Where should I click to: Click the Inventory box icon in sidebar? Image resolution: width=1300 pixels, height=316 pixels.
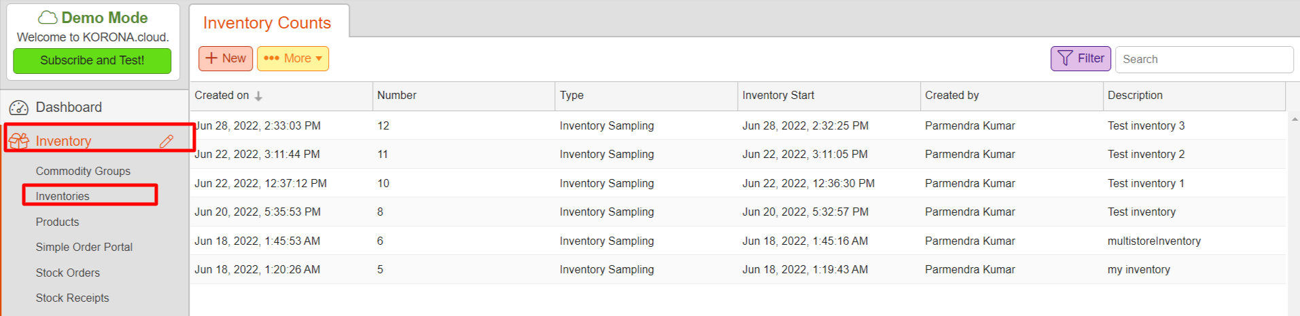[19, 141]
